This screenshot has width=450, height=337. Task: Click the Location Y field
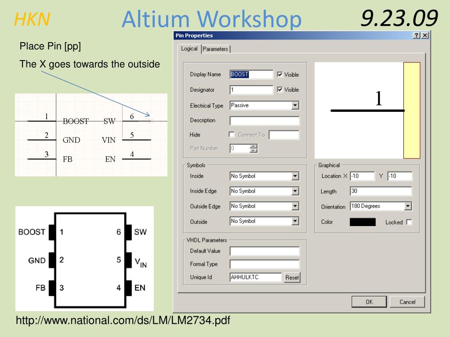(x=400, y=176)
